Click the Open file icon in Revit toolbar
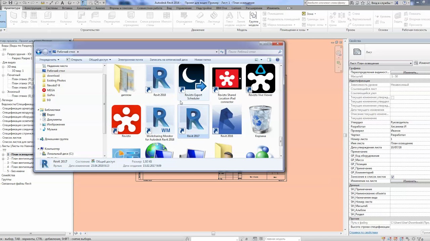430x241 pixels. [x=4, y=3]
